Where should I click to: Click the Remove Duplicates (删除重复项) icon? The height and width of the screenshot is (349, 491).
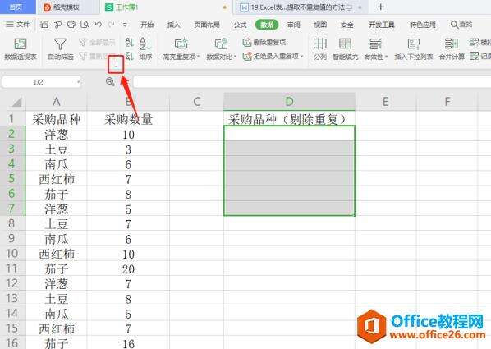click(247, 42)
